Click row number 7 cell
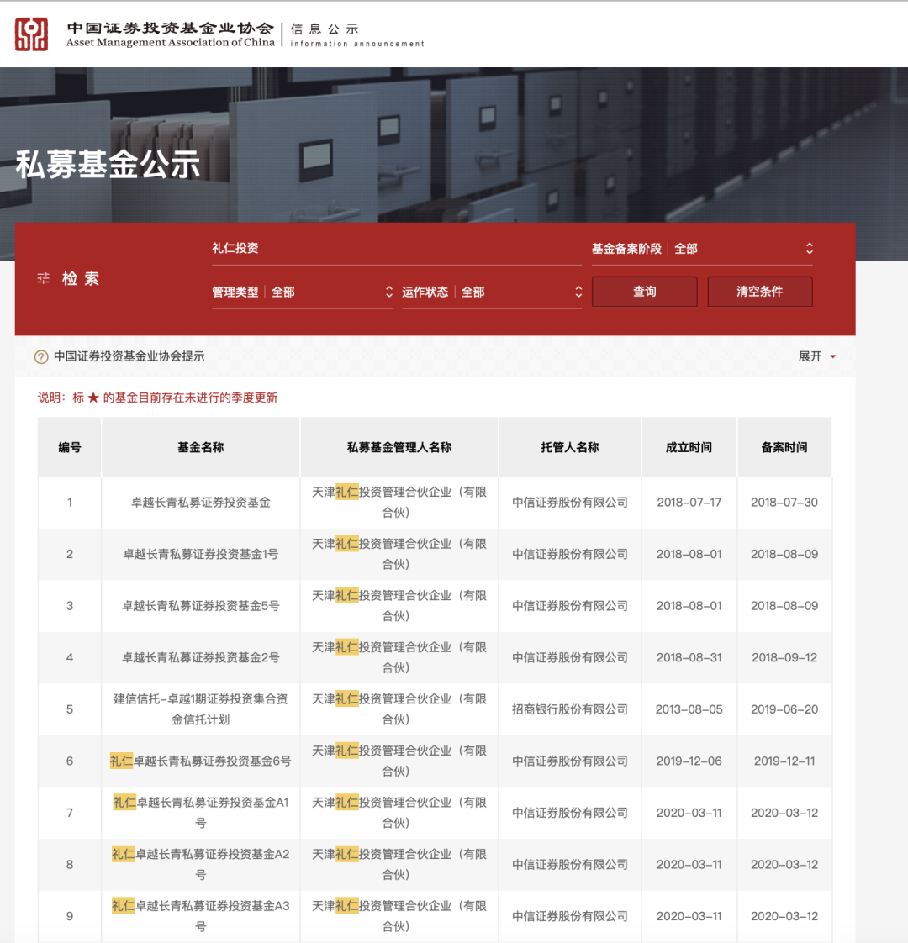 coord(70,813)
